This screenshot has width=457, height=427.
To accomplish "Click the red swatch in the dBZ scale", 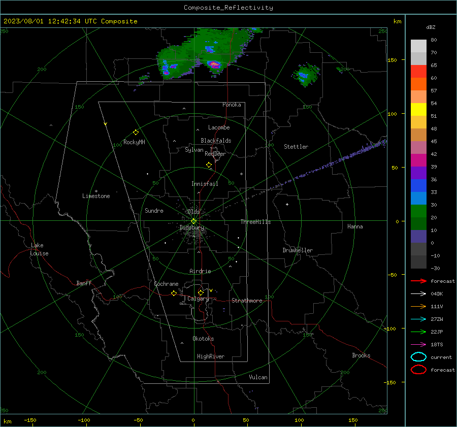I will click(418, 71).
